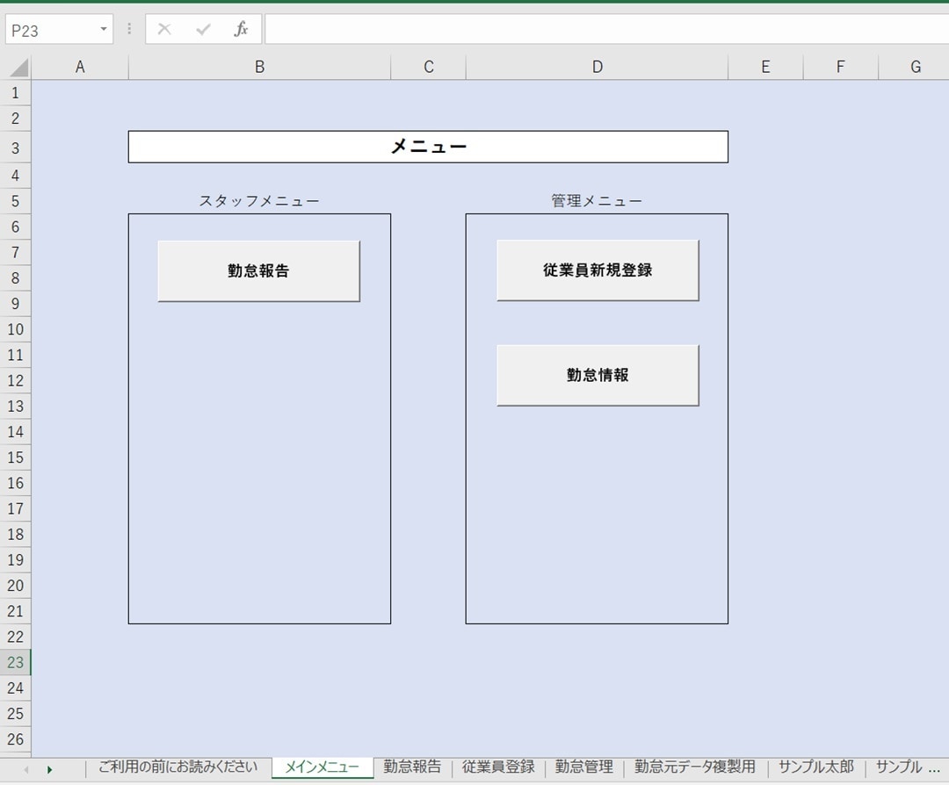Select row 5 header
Screen dimensions: 949x785
tap(15, 201)
